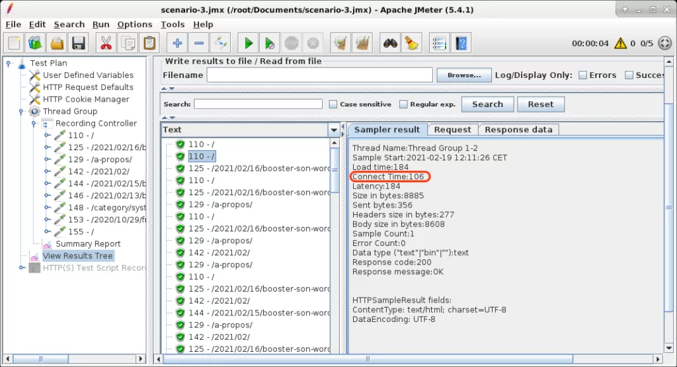The height and width of the screenshot is (367, 677).
Task: Open the Tools menu
Action: click(x=173, y=24)
